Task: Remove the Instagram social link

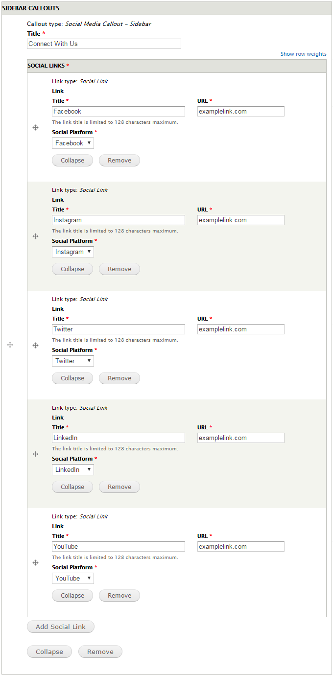Action: 119,269
